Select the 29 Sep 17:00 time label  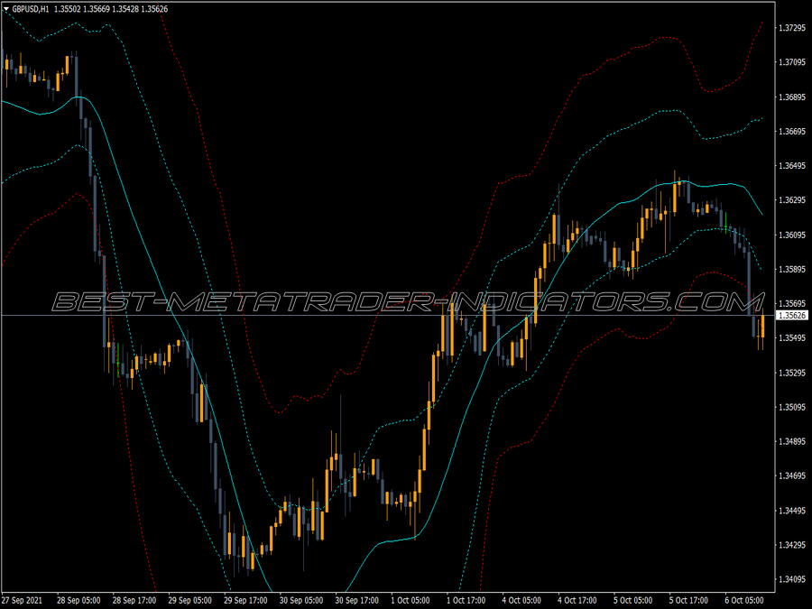(245, 600)
